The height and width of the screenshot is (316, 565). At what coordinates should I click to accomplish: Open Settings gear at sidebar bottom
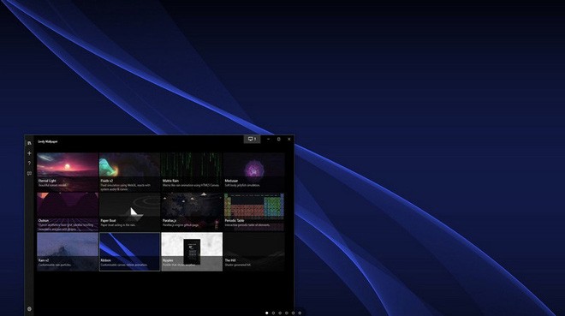pyautogui.click(x=29, y=309)
